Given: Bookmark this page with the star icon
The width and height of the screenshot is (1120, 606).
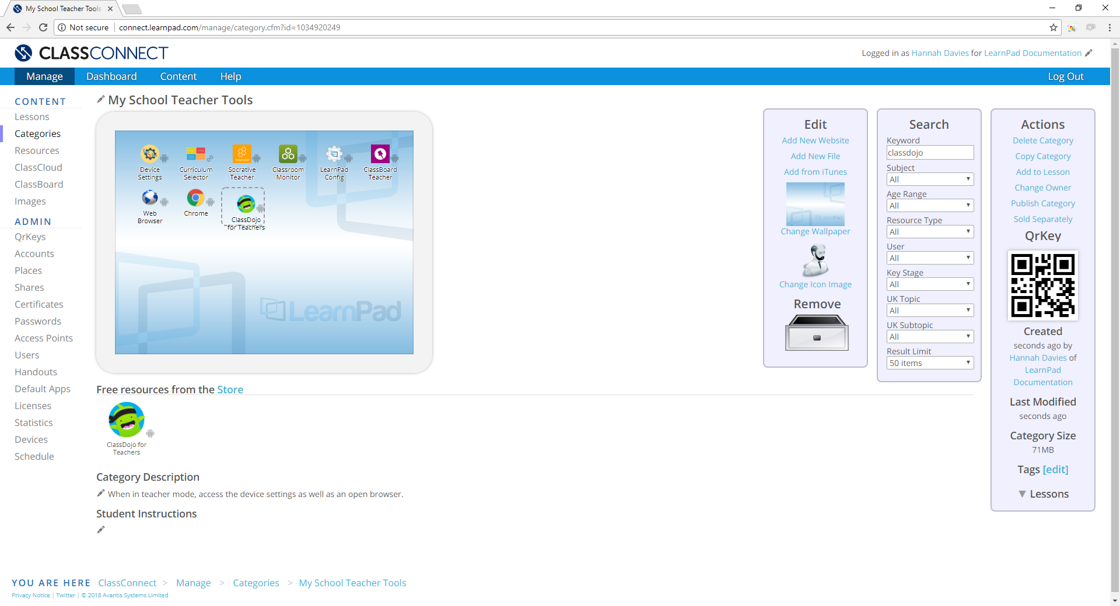Looking at the screenshot, I should pyautogui.click(x=1053, y=27).
